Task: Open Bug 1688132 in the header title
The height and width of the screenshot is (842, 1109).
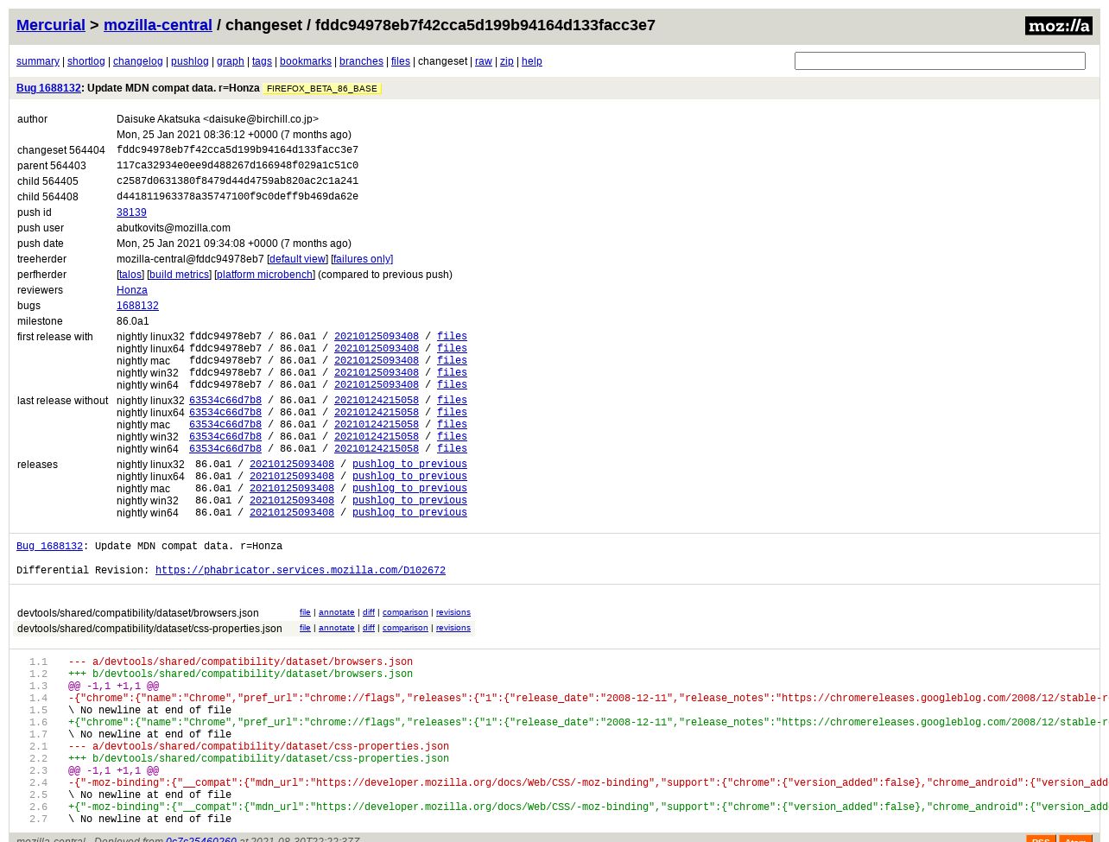Action: click(x=48, y=88)
